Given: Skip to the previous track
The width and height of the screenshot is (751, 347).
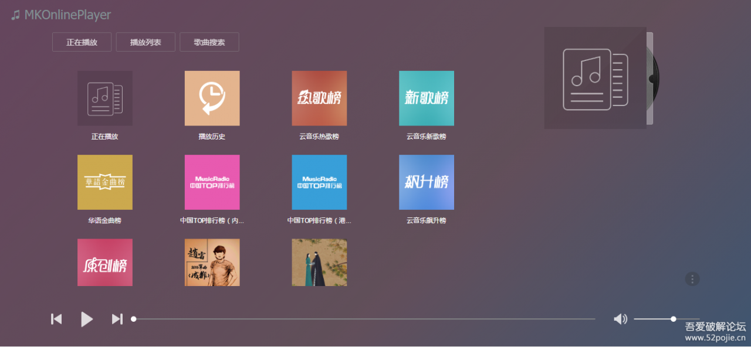Looking at the screenshot, I should 56,319.
